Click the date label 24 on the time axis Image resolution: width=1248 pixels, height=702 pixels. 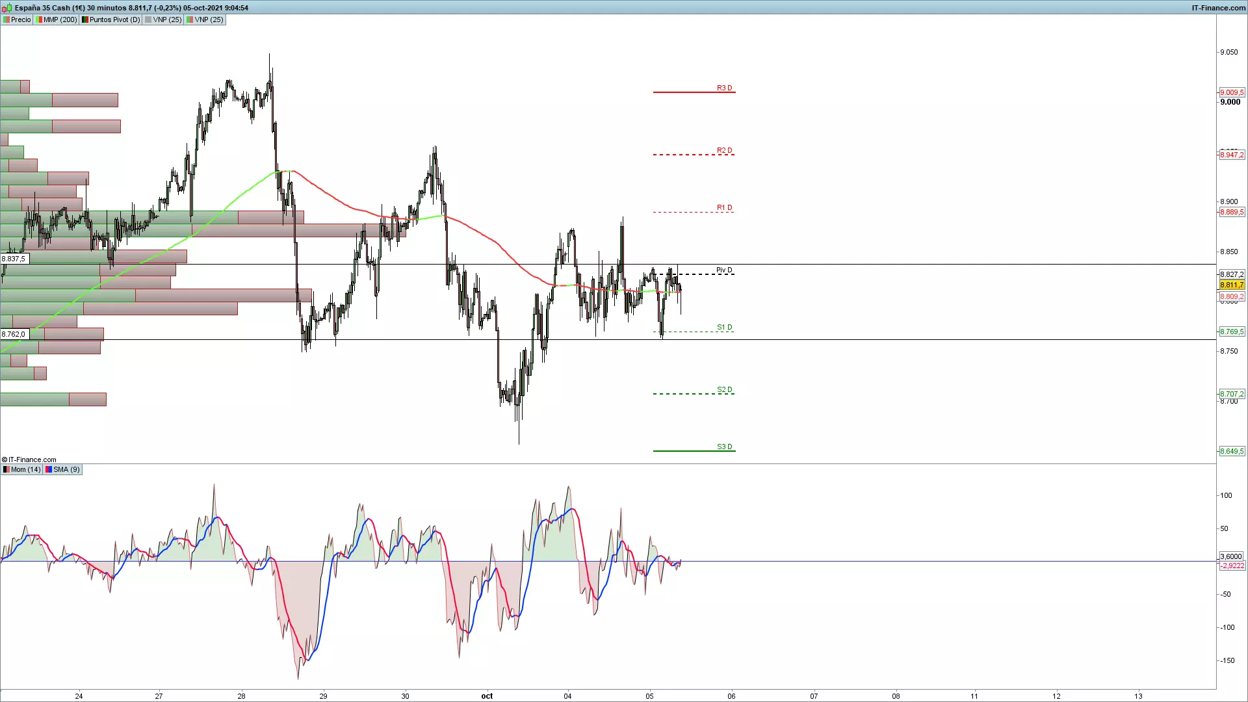79,696
